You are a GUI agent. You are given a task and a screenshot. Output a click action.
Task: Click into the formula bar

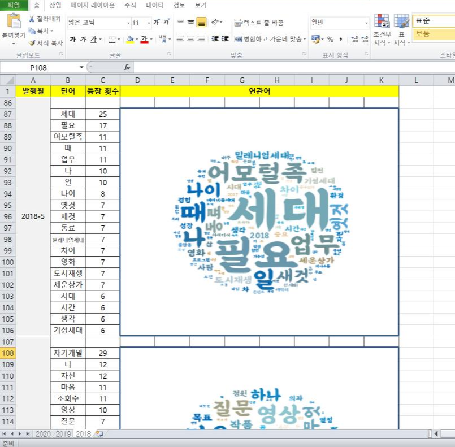pos(294,67)
